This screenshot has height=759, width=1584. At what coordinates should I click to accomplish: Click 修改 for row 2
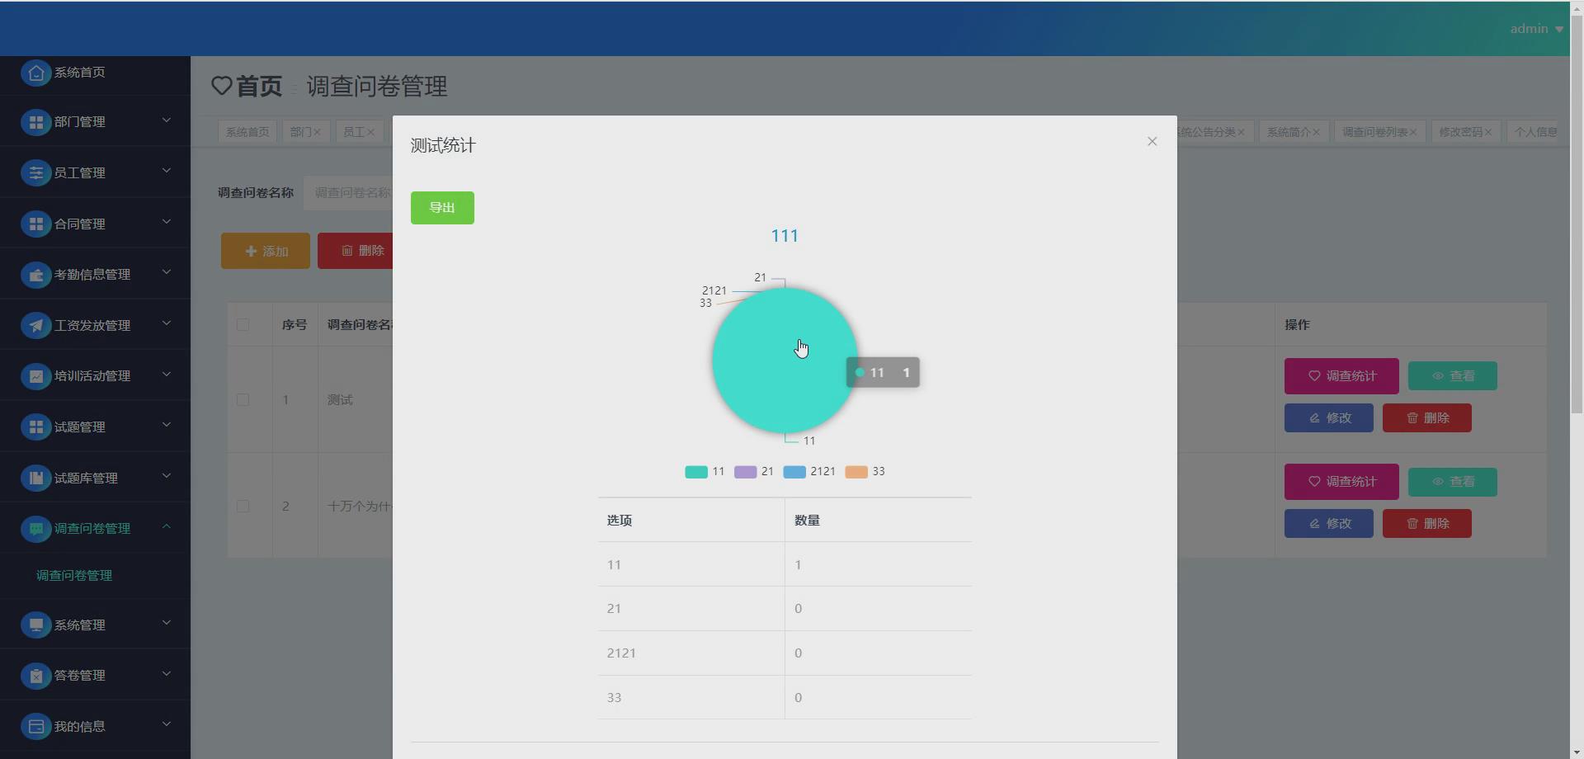pyautogui.click(x=1329, y=524)
